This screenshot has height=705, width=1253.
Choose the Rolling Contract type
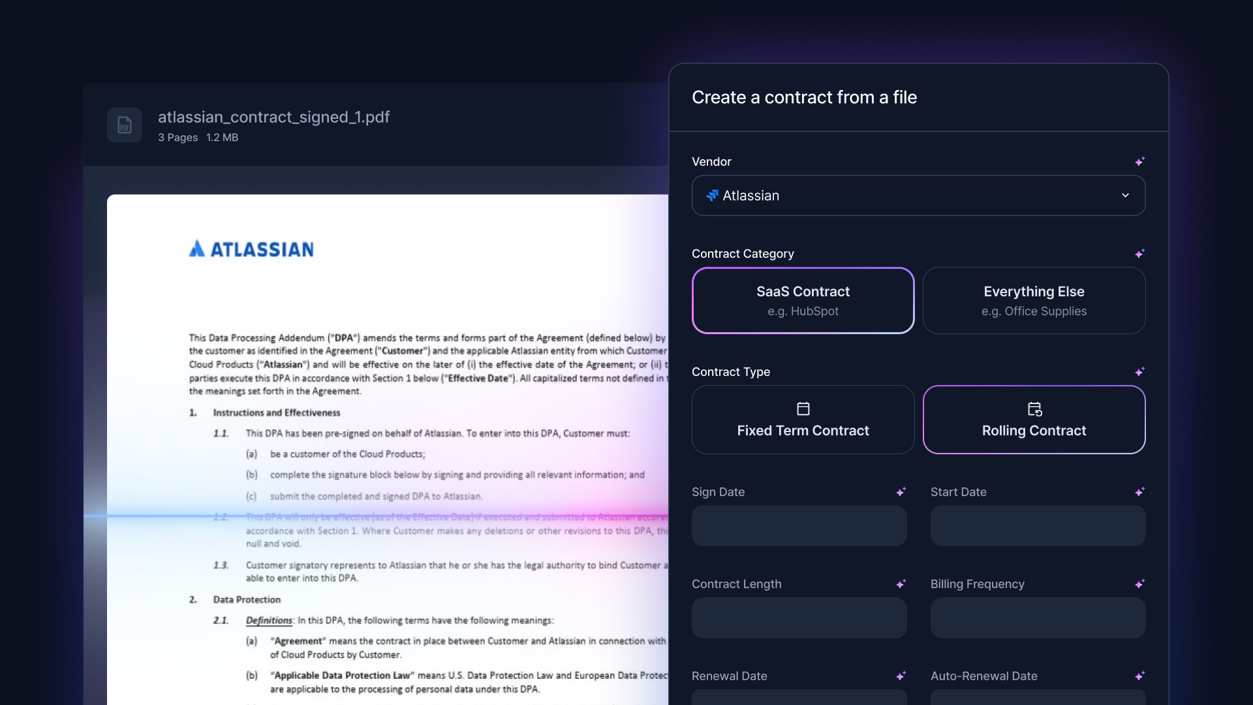pyautogui.click(x=1034, y=419)
